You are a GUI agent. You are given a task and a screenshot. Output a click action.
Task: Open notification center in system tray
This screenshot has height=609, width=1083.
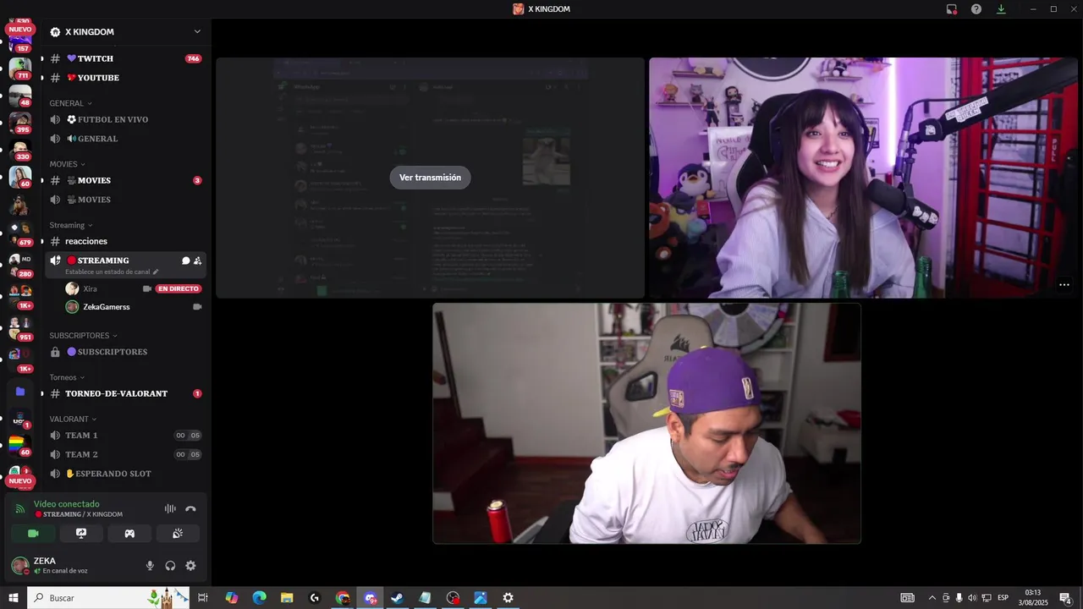coord(1066,598)
